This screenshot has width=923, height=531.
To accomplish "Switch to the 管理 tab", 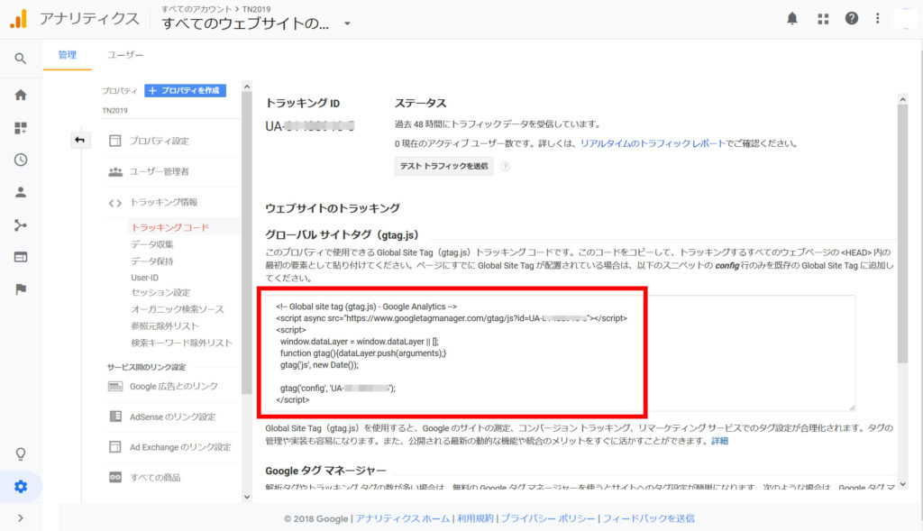I will pyautogui.click(x=67, y=55).
